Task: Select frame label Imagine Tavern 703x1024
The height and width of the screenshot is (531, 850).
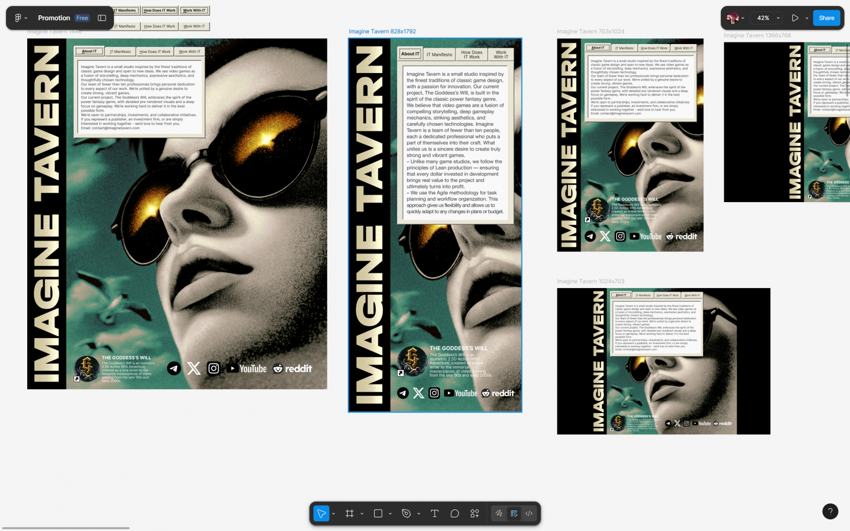Action: [x=591, y=32]
